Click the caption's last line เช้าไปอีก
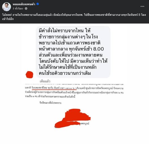Image resolution: width=149 pixels, height=144 pixels. pyautogui.click(x=8, y=19)
